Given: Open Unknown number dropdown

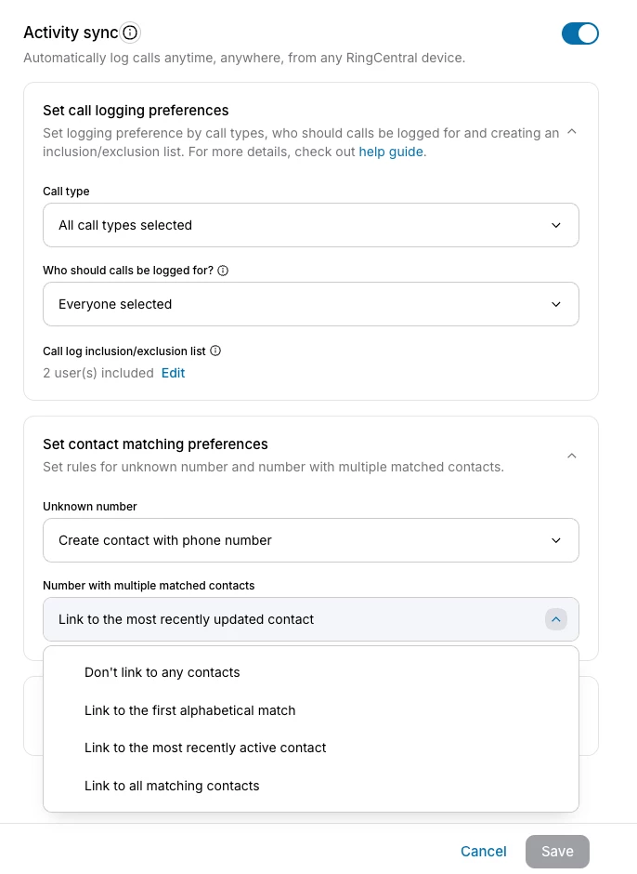Looking at the screenshot, I should click(310, 540).
